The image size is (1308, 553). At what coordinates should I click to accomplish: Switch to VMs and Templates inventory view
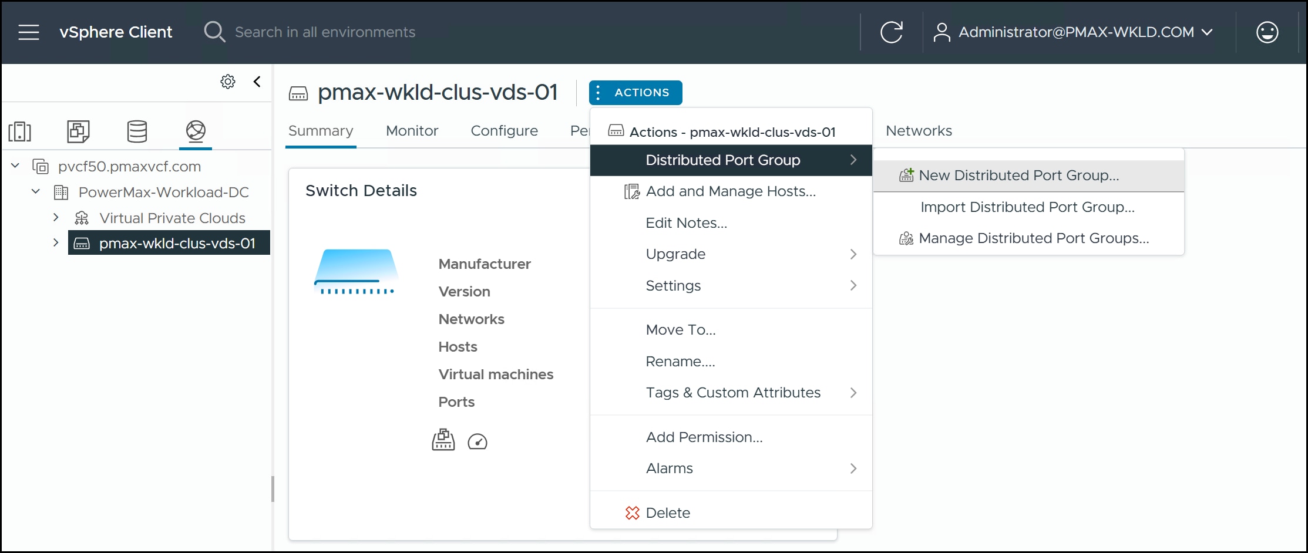pyautogui.click(x=78, y=131)
